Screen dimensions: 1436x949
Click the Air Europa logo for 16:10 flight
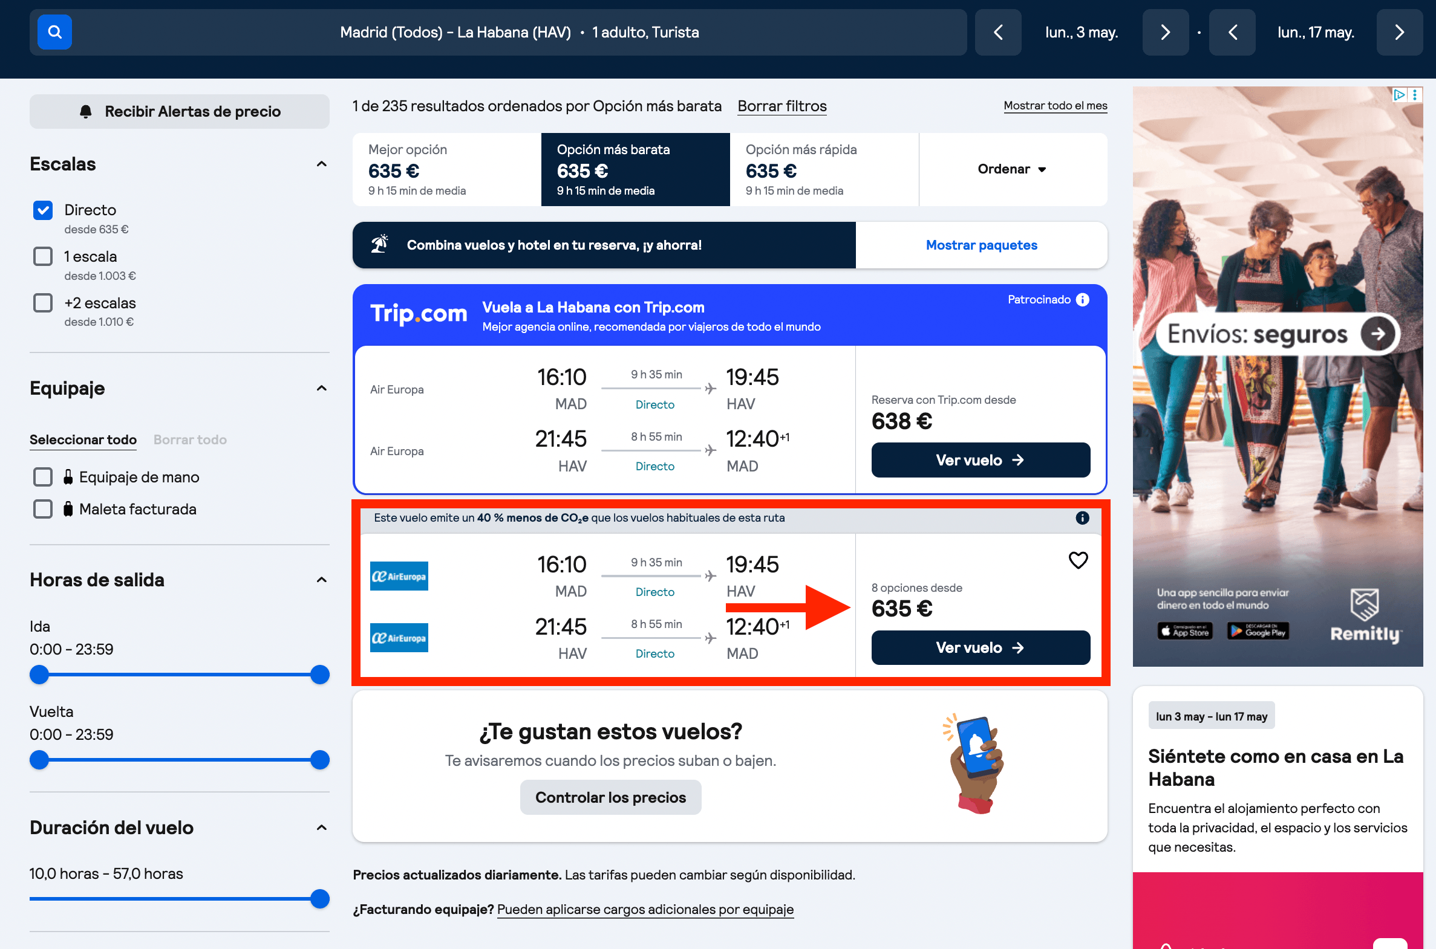[399, 576]
